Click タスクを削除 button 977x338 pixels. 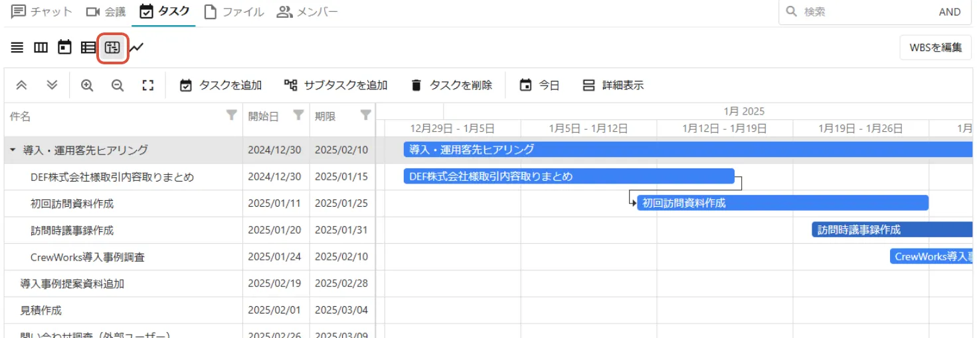tap(452, 85)
